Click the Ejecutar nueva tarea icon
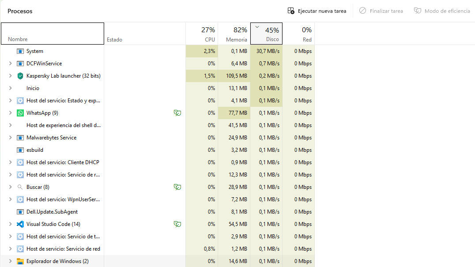Viewport: 475px width, 267px height. (x=291, y=11)
